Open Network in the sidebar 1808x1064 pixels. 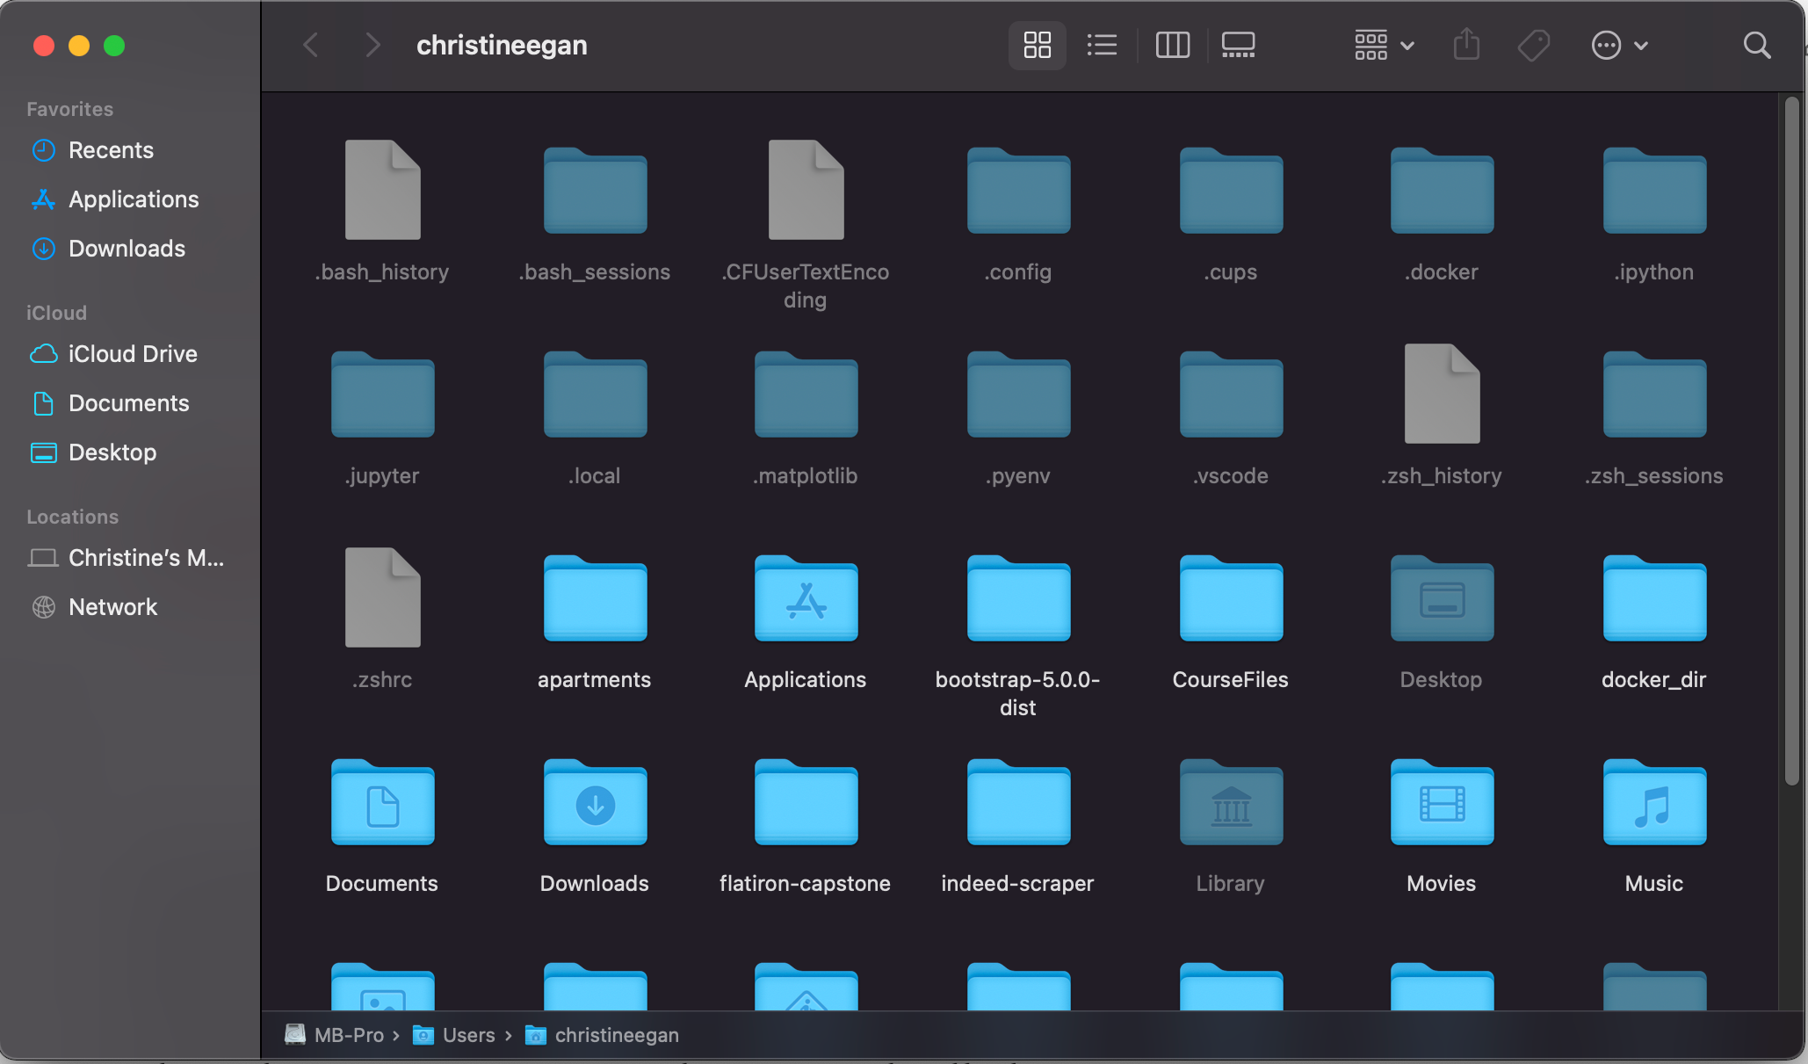(x=112, y=607)
